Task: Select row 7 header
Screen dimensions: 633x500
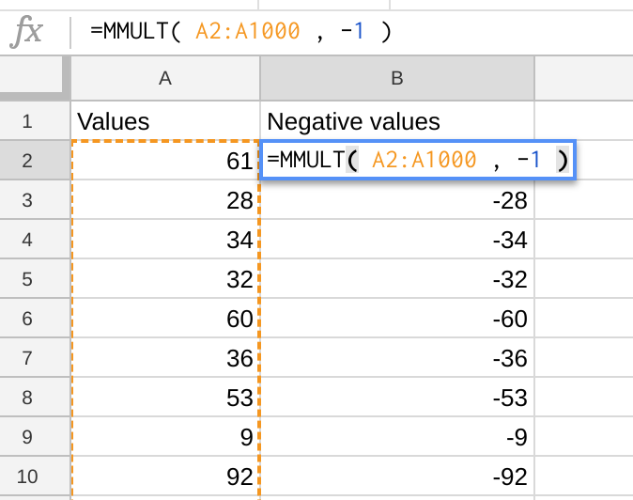Action: 35,358
